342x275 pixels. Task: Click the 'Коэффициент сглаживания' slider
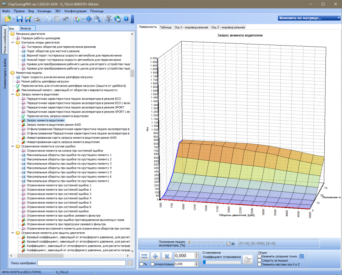tap(221, 262)
